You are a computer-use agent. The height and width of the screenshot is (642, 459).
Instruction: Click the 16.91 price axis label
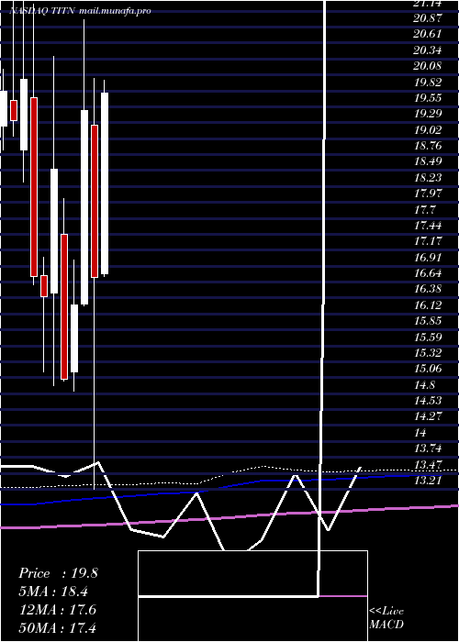click(428, 257)
